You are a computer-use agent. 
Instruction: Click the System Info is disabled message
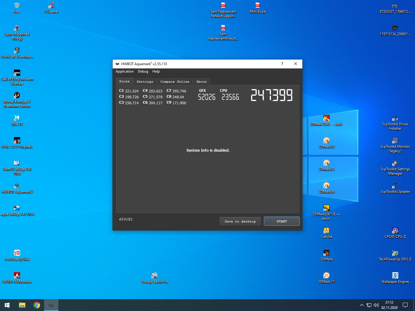pyautogui.click(x=208, y=150)
